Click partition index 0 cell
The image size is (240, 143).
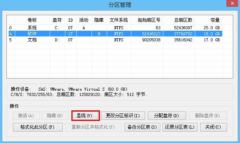(10, 28)
